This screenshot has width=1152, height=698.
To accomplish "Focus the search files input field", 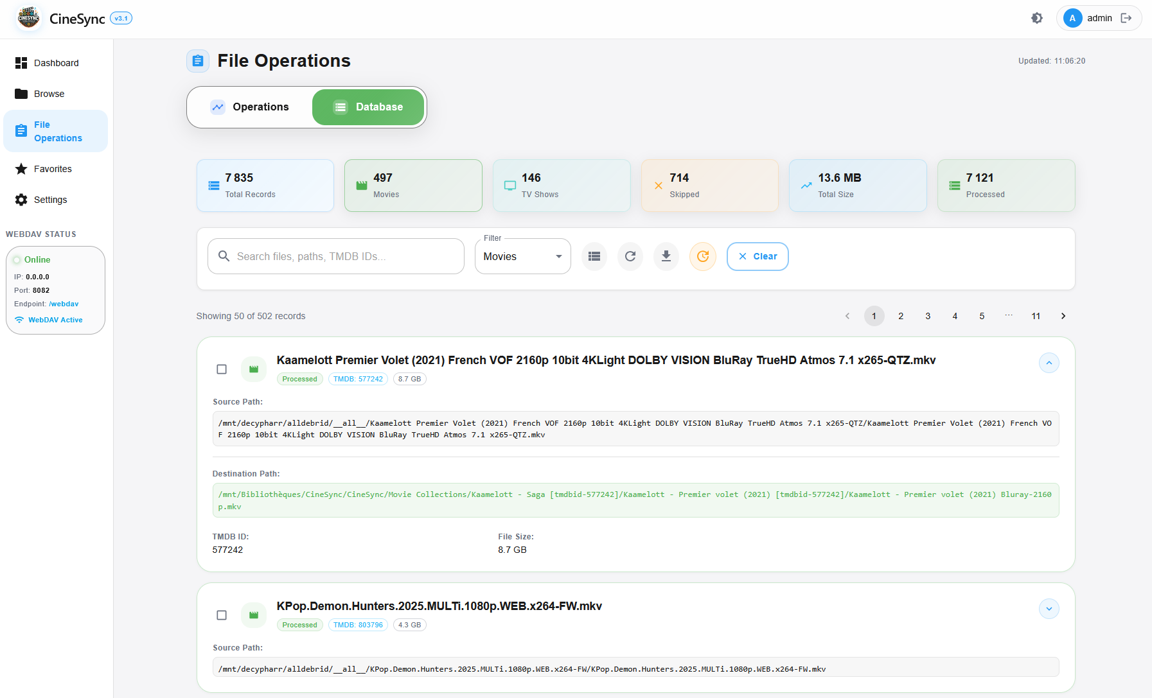I will pyautogui.click(x=344, y=256).
